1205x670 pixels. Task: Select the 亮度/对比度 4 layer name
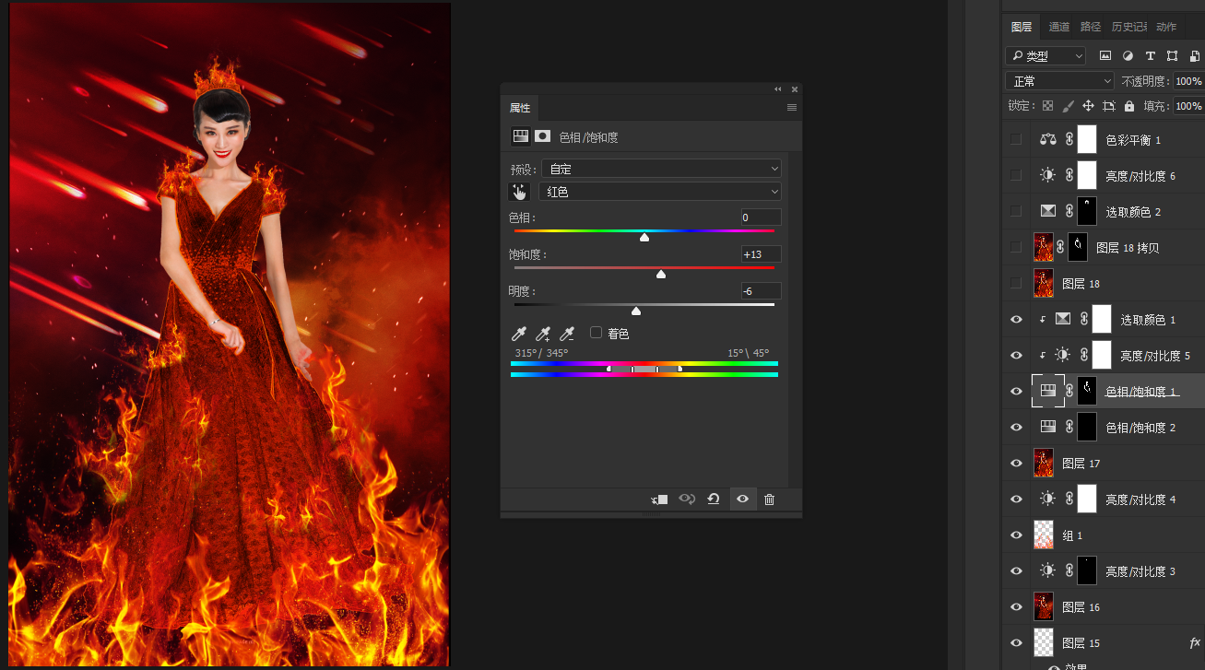tap(1140, 500)
